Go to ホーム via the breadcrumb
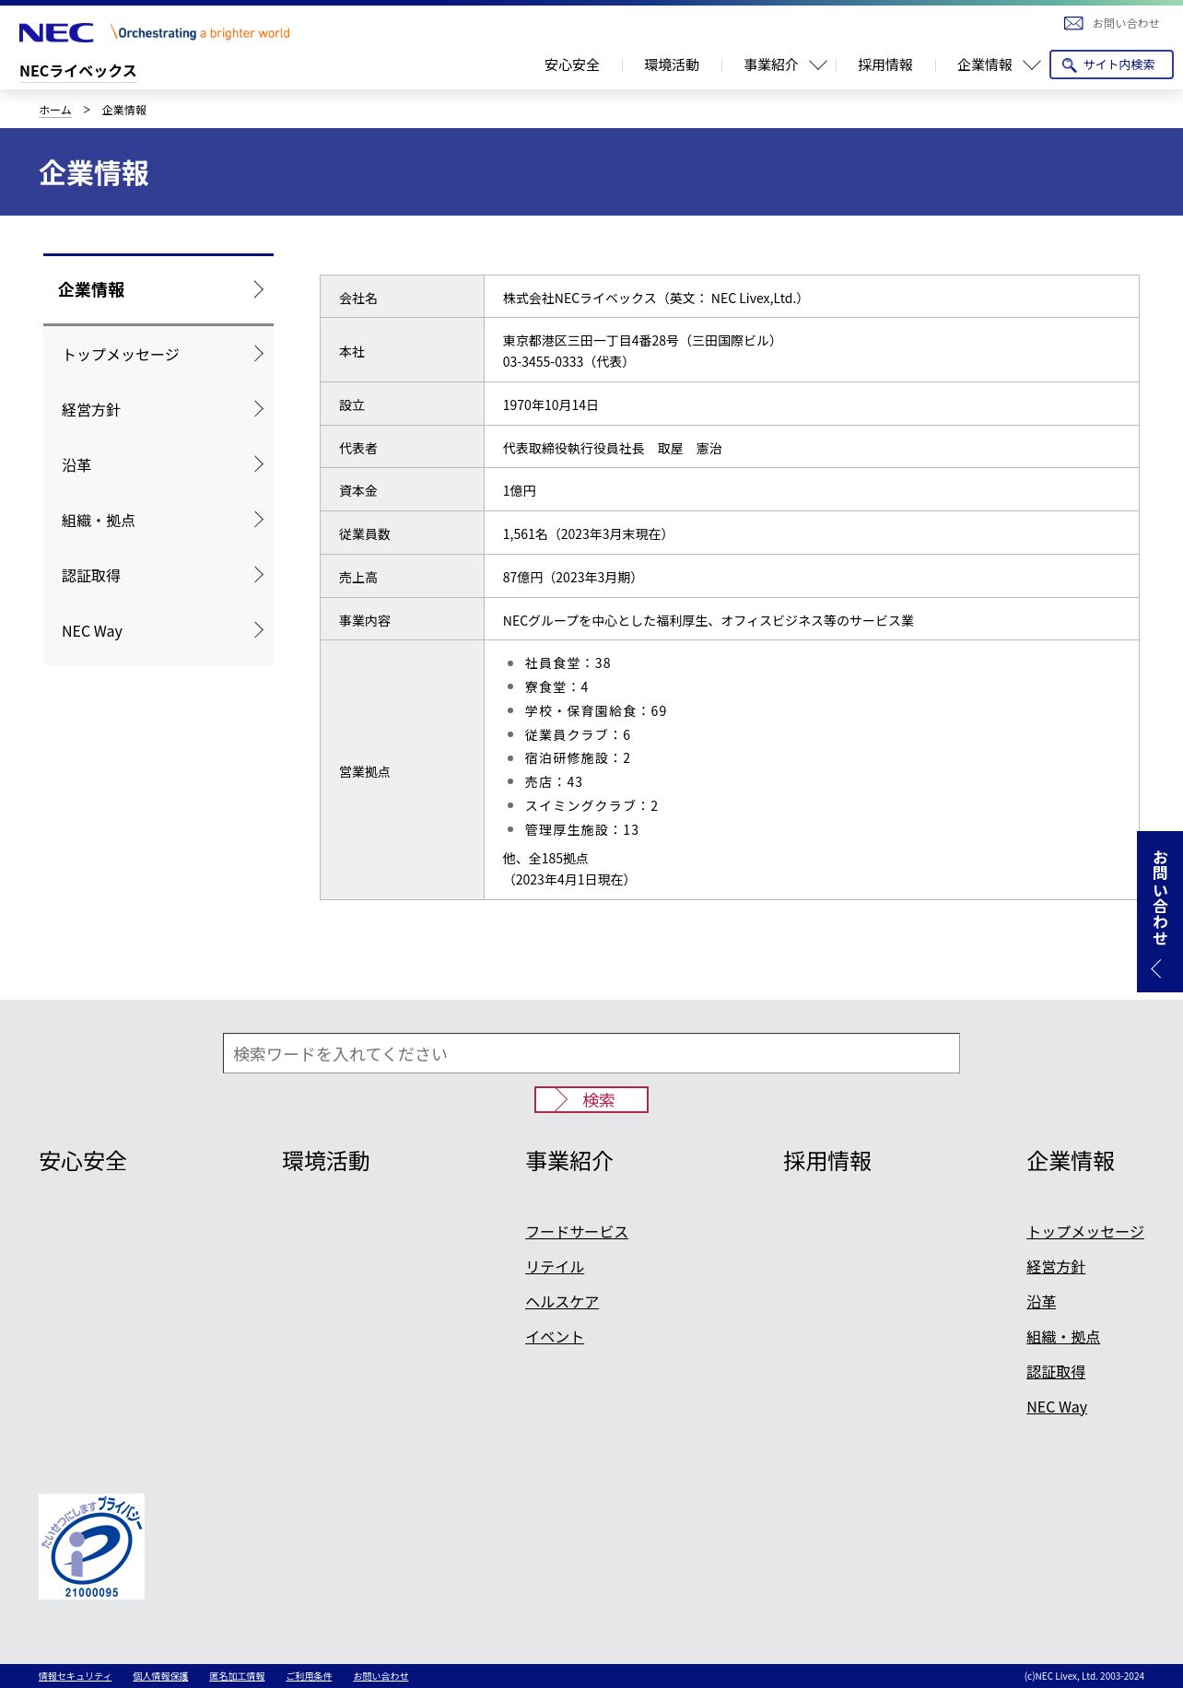Viewport: 1183px width, 1688px height. point(55,110)
